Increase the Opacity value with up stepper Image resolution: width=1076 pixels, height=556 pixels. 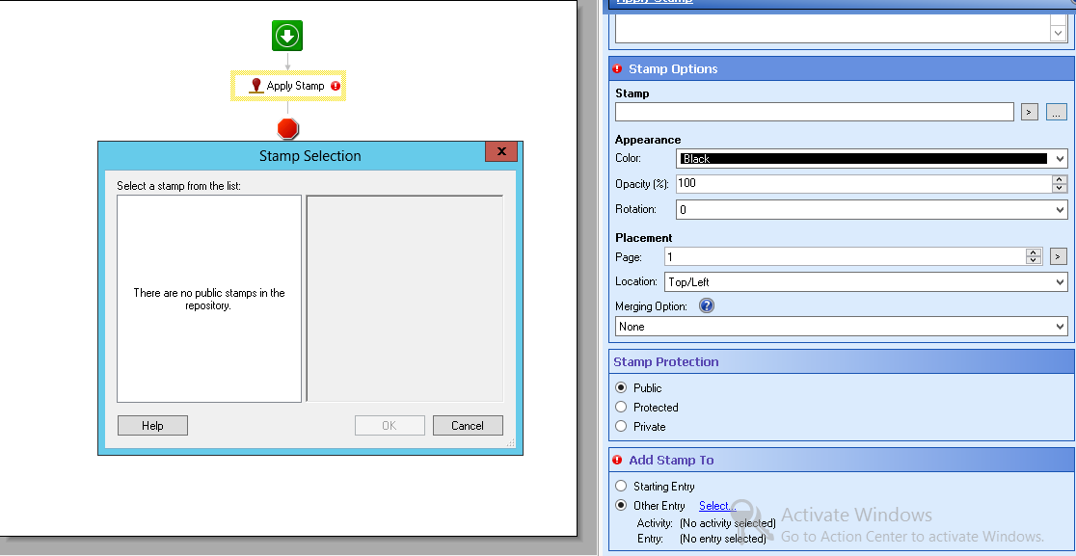click(x=1059, y=179)
